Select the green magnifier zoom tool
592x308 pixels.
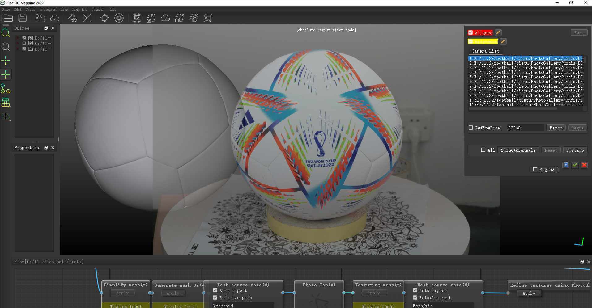[6, 33]
